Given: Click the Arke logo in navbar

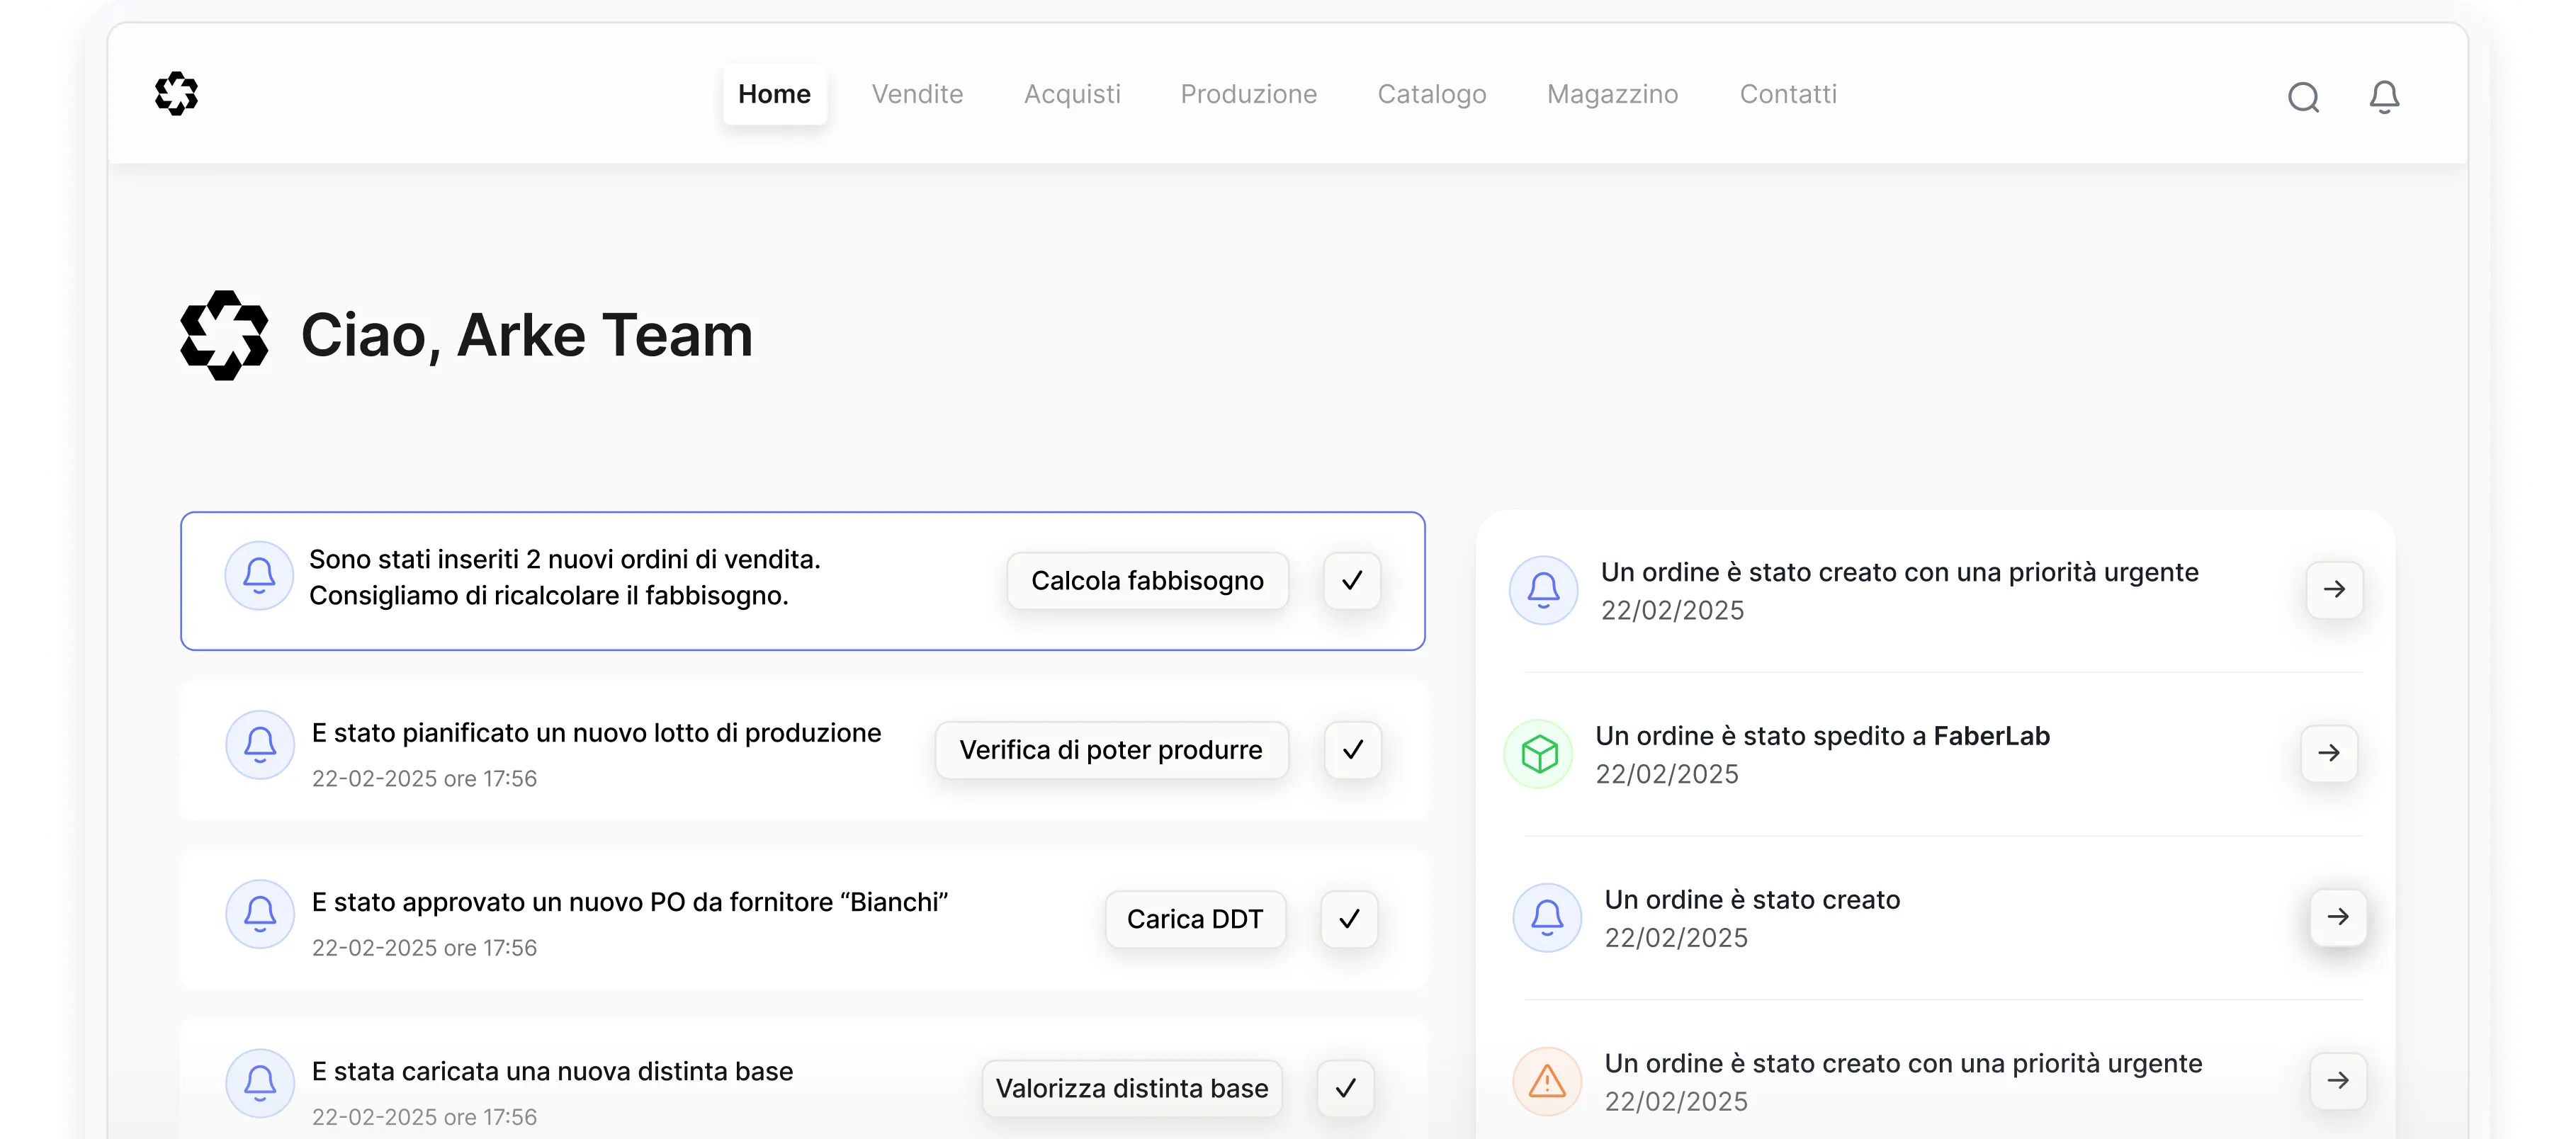Looking at the screenshot, I should pos(177,94).
